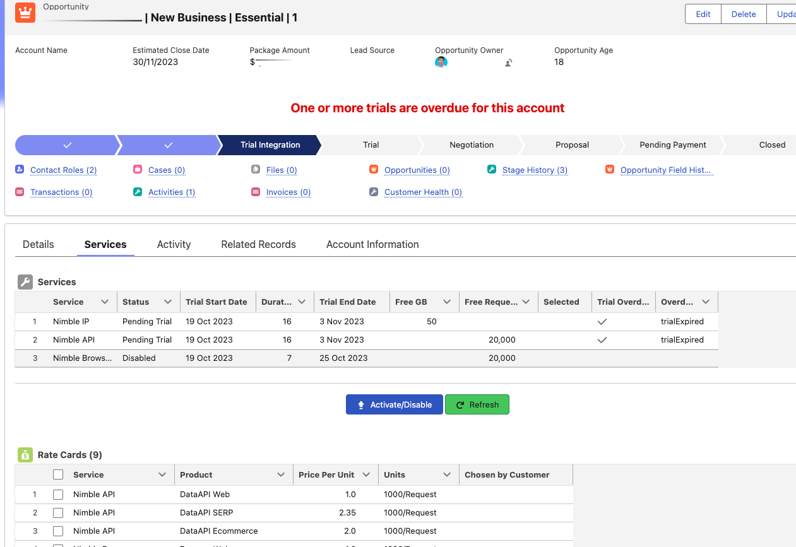The width and height of the screenshot is (796, 547).
Task: Click the Rate Cards money bag icon
Action: tap(25, 455)
